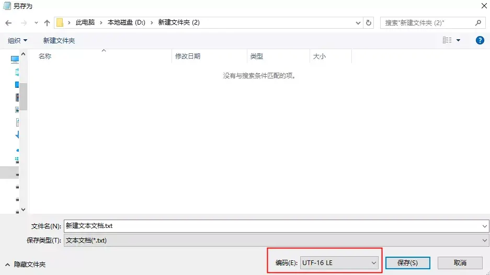Sort files by 修改日期 column
The image size is (490, 275).
188,56
